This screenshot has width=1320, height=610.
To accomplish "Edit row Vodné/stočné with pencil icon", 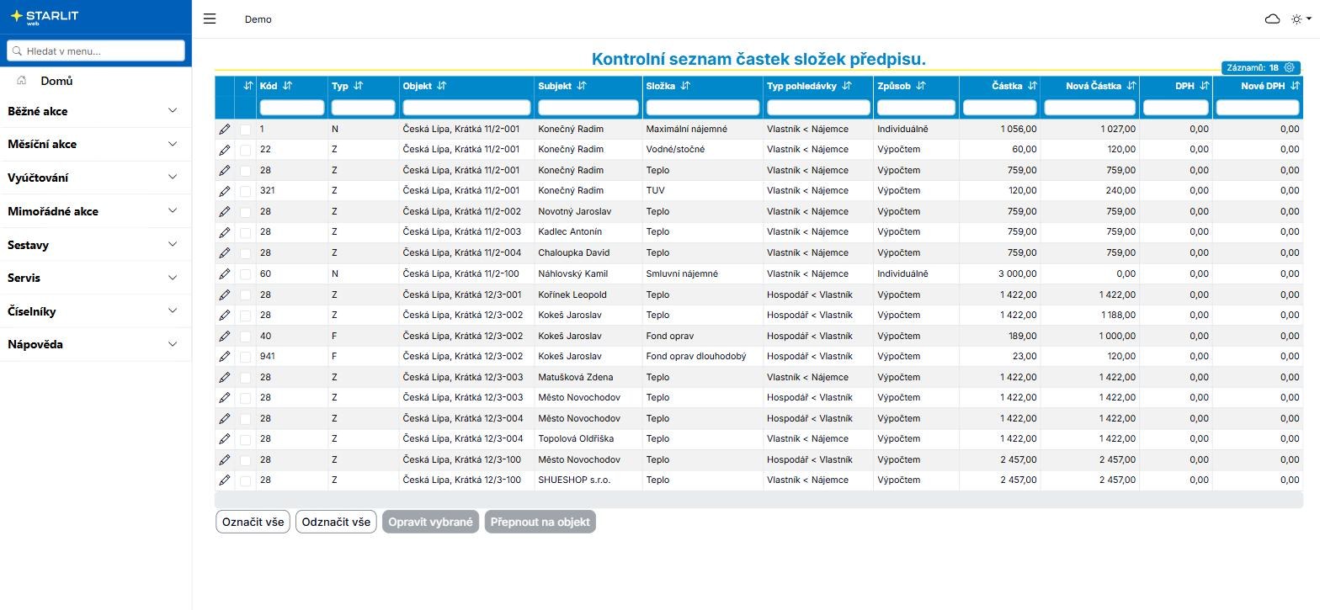I will coord(224,150).
